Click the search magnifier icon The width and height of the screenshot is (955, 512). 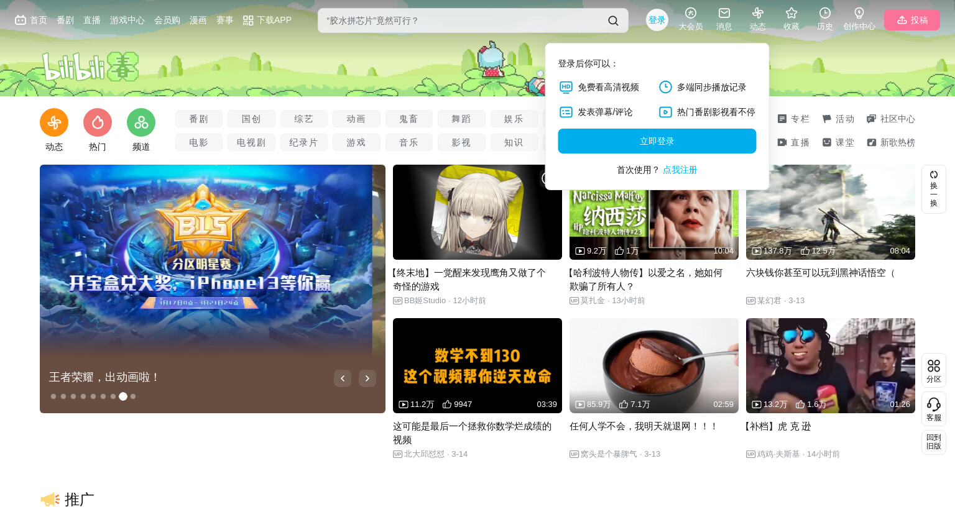[613, 21]
